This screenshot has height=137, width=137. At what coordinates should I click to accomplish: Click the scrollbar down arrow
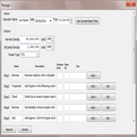click(x=134, y=121)
